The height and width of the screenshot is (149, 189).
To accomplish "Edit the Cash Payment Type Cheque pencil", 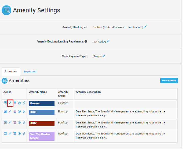I will pos(104,56).
